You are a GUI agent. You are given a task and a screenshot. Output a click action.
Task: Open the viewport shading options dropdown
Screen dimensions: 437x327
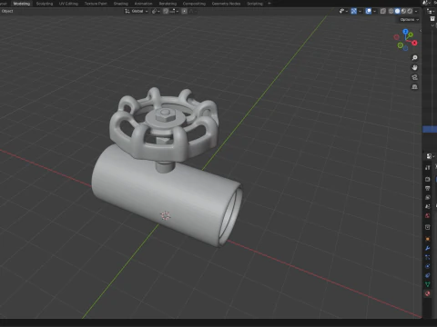[x=416, y=11]
